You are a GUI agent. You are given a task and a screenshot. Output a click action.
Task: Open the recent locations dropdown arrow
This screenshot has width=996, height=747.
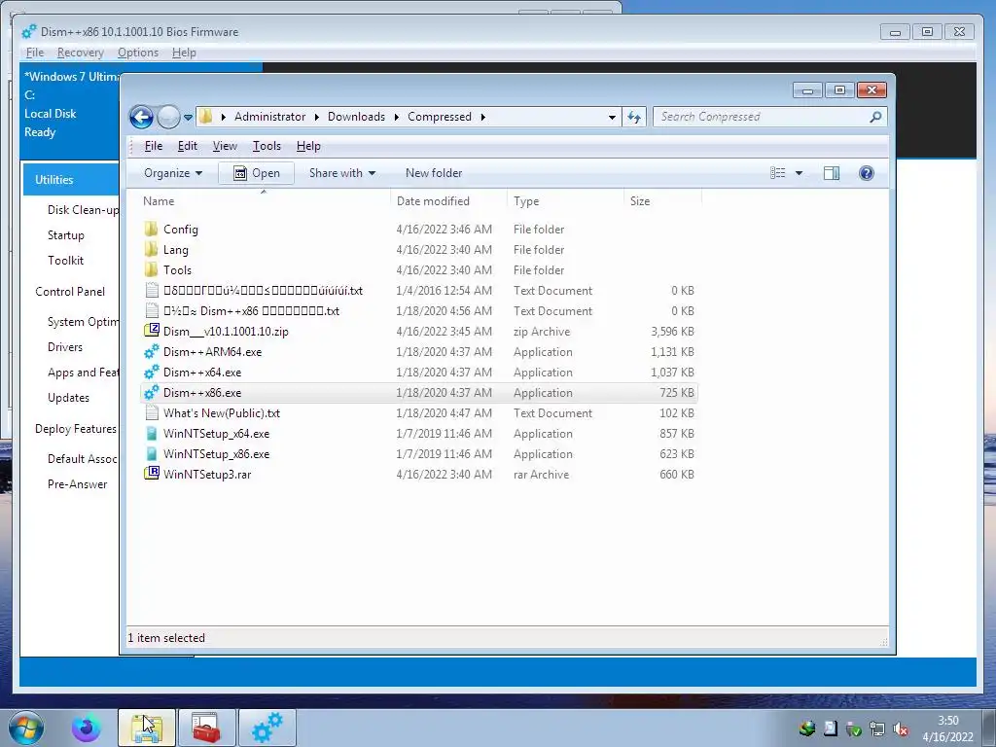[188, 118]
